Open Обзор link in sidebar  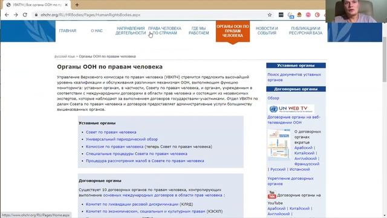coord(273,98)
